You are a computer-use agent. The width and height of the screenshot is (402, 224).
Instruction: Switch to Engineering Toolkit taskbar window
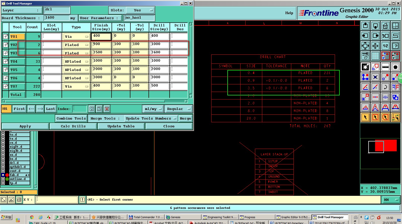(220, 217)
